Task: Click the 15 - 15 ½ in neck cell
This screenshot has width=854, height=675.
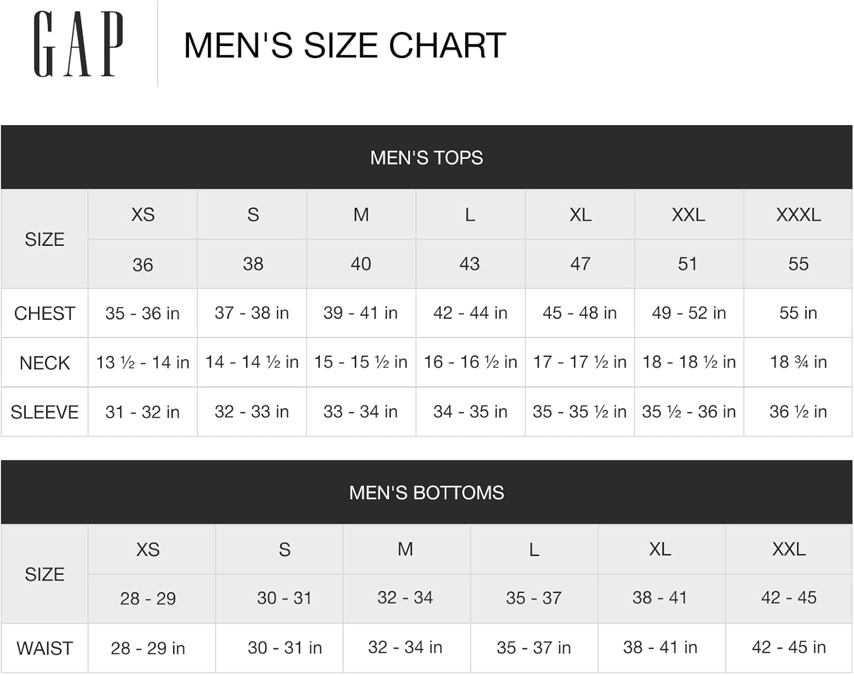Action: 361,362
